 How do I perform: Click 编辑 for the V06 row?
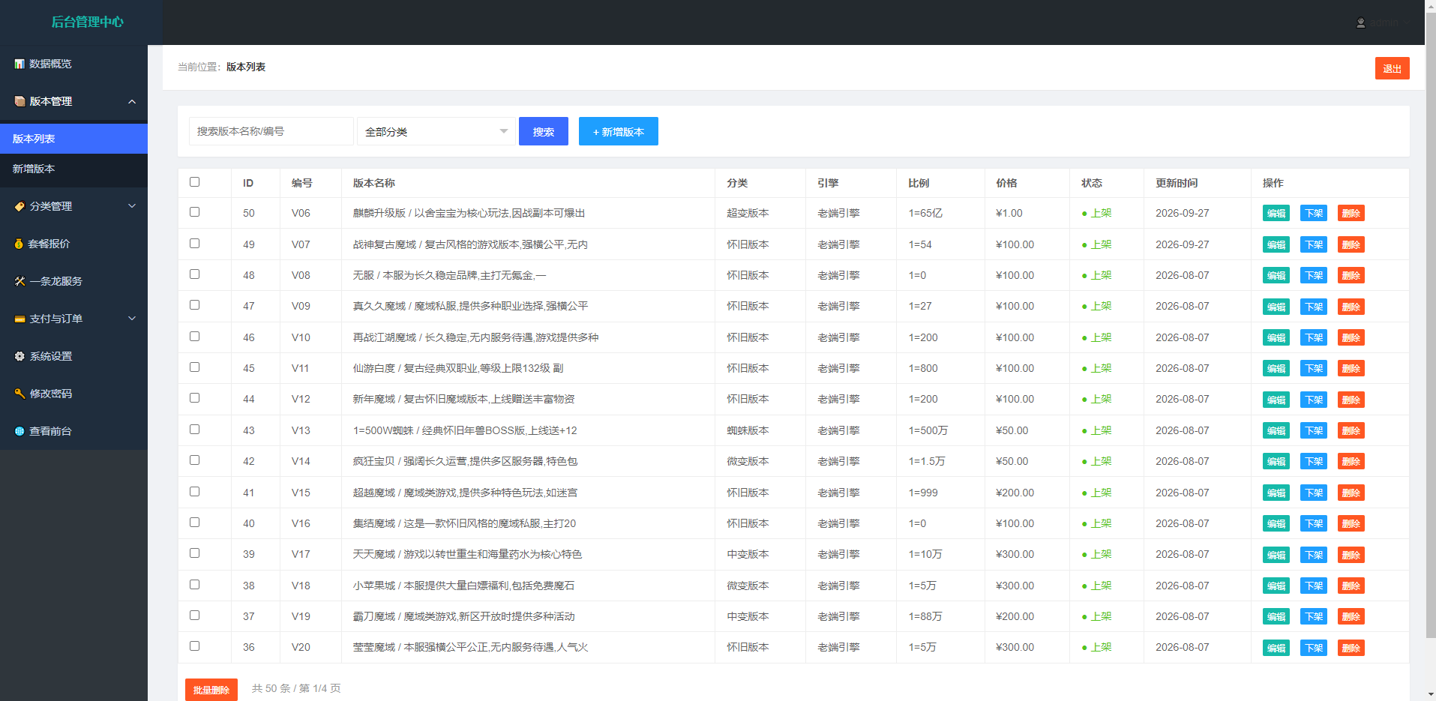pyautogui.click(x=1276, y=214)
